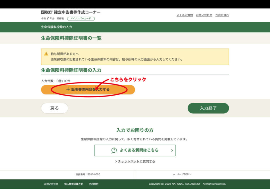Jump to top via ページTOPへ
This screenshot has width=270, height=190.
(183, 174)
